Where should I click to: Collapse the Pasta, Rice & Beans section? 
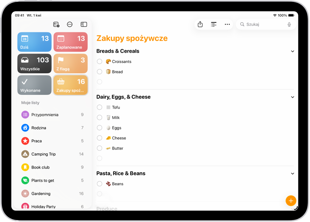pos(292,173)
